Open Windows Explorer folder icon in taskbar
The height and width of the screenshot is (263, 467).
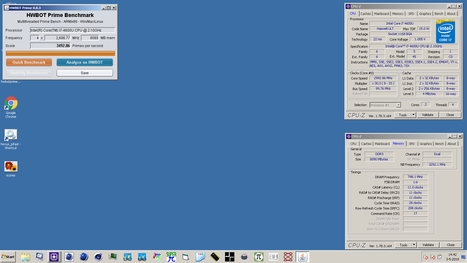[25, 257]
